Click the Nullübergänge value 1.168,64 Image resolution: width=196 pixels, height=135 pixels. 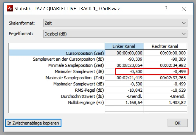pos(124,102)
